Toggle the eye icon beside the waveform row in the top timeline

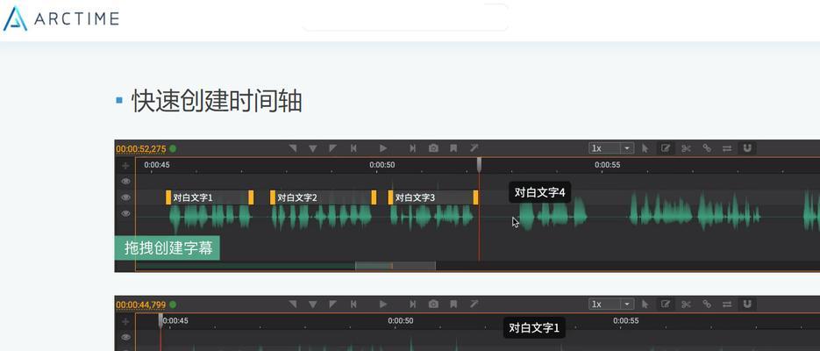pos(125,213)
